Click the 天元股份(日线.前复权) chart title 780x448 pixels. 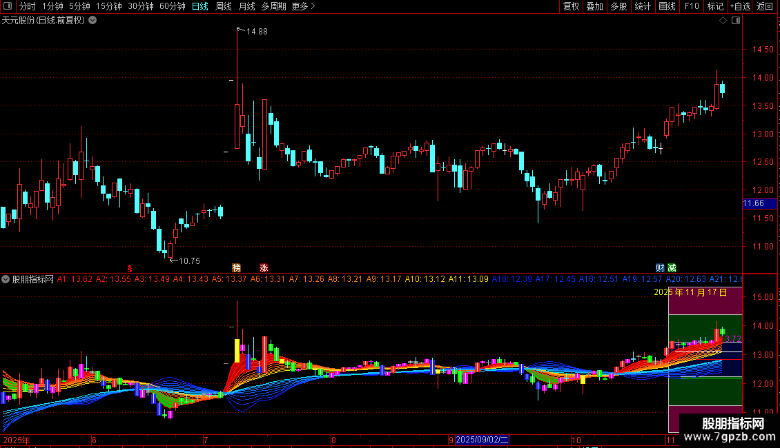click(43, 21)
